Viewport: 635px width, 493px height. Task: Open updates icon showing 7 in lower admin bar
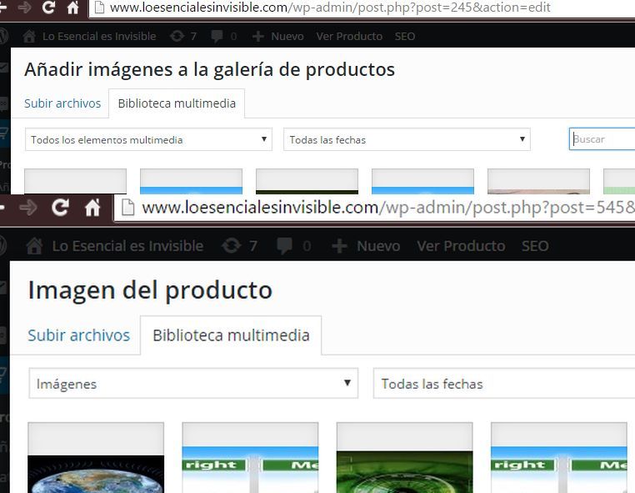(x=232, y=246)
